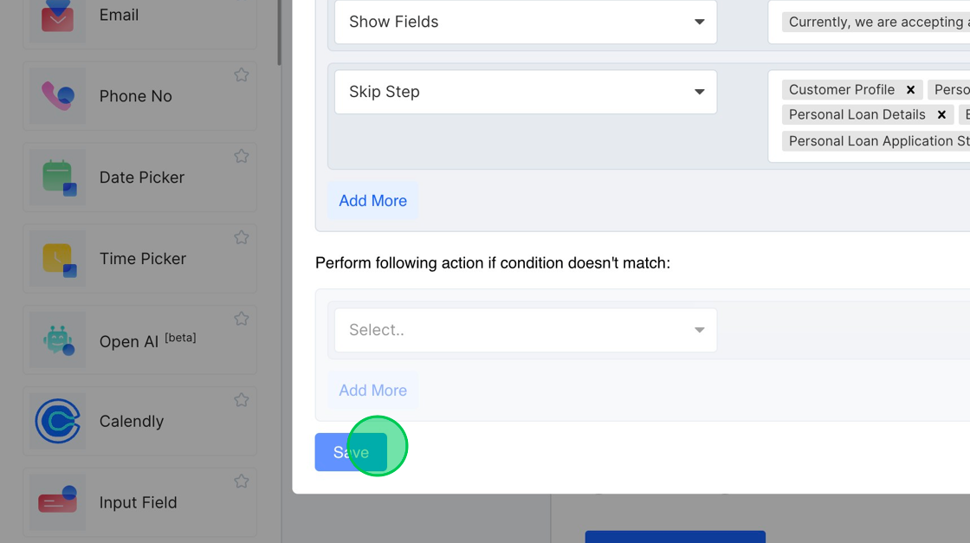Select the Input Field icon
Image resolution: width=970 pixels, height=543 pixels.
(57, 502)
